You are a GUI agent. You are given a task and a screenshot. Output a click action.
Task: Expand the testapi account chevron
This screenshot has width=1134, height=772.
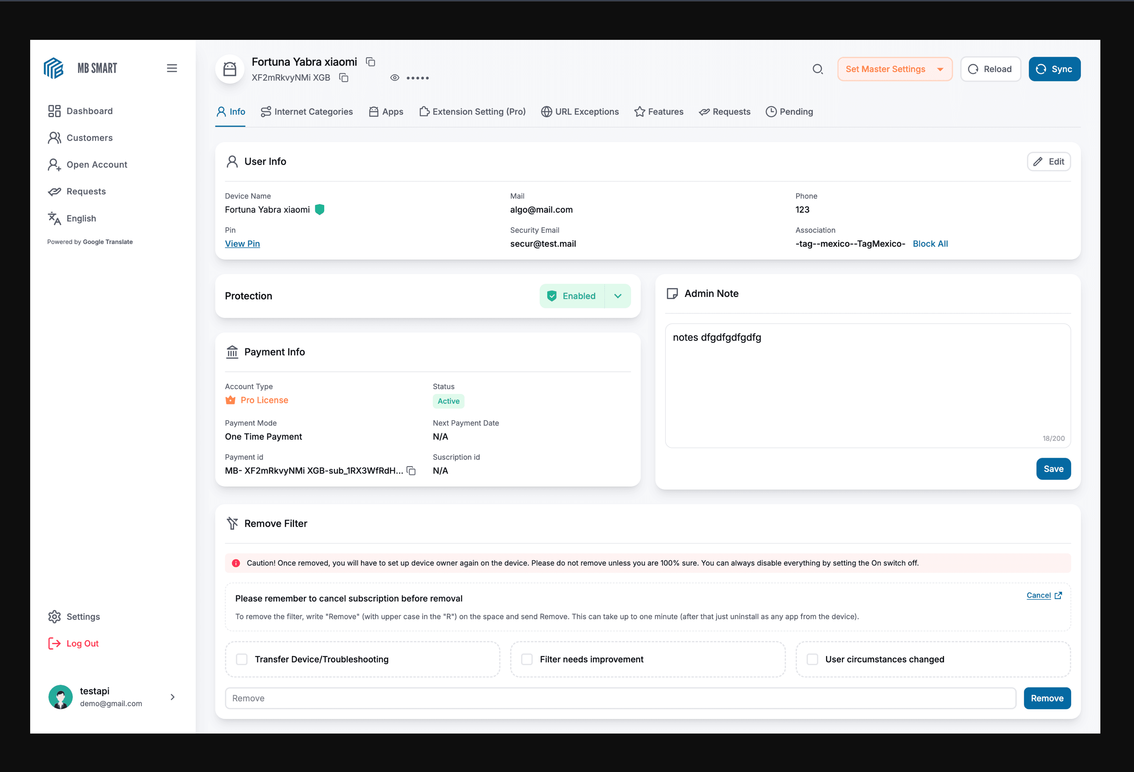172,697
